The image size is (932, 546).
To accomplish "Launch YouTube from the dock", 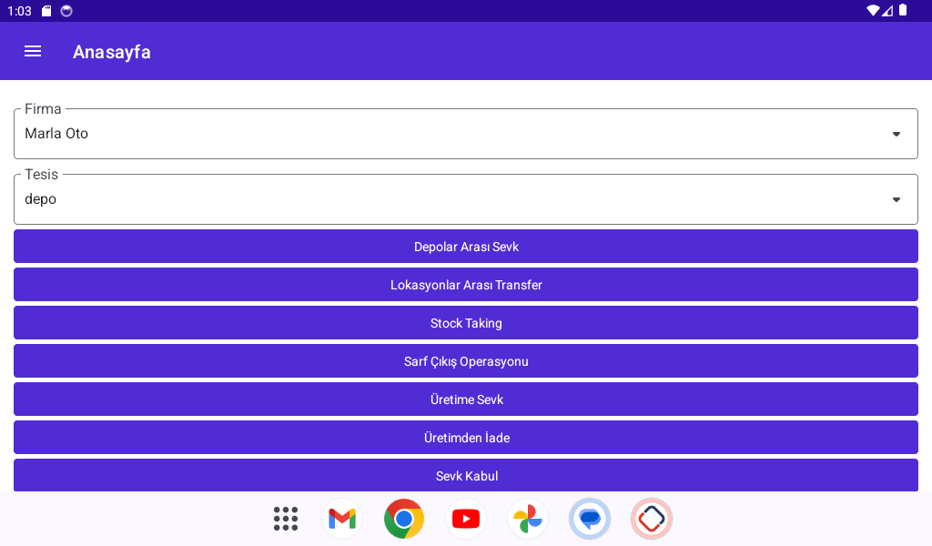I will click(466, 519).
